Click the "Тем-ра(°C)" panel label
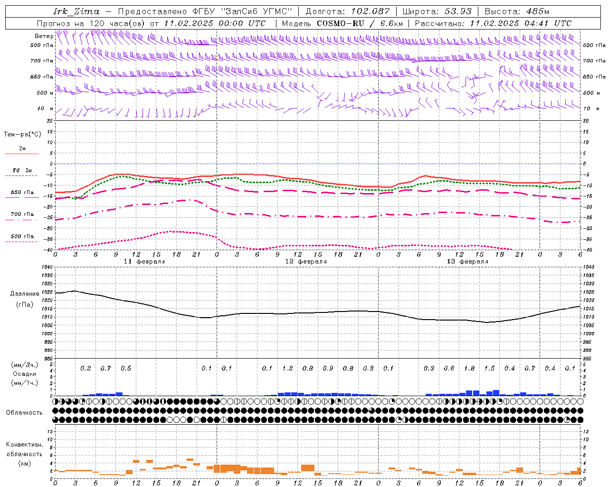The width and height of the screenshot is (608, 487). [x=22, y=135]
